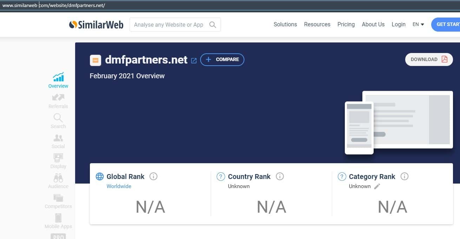Click the Global Rank info icon
Viewport: 460px width, 239px height.
(153, 176)
